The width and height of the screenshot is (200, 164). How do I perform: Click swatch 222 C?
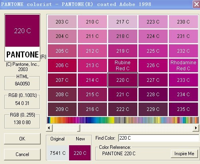point(123,109)
